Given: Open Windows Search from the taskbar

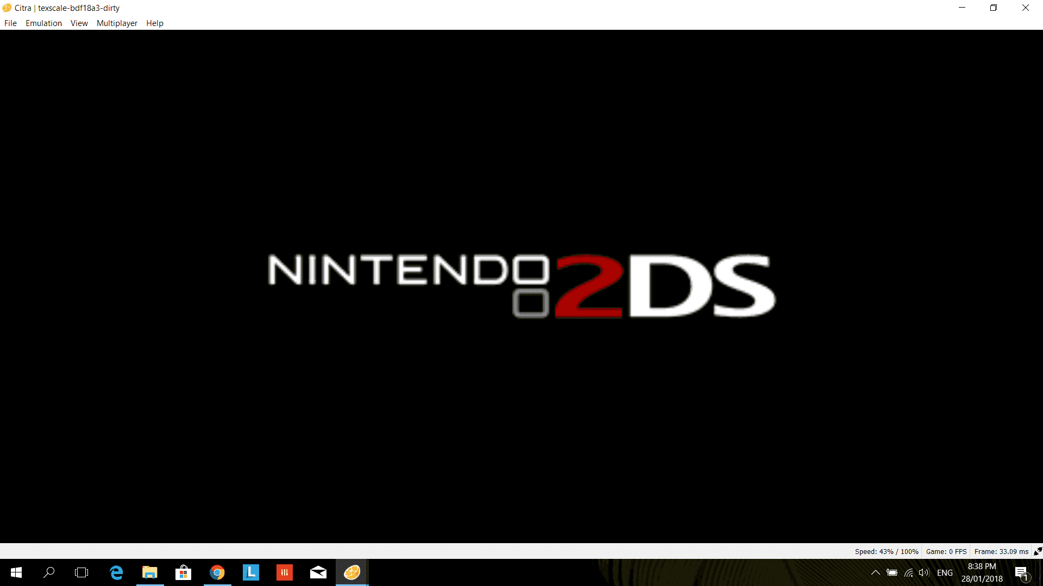Looking at the screenshot, I should [49, 572].
